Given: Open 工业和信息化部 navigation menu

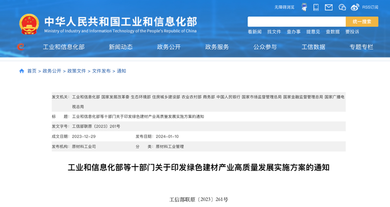Looking at the screenshot, I should pyautogui.click(x=64, y=47).
